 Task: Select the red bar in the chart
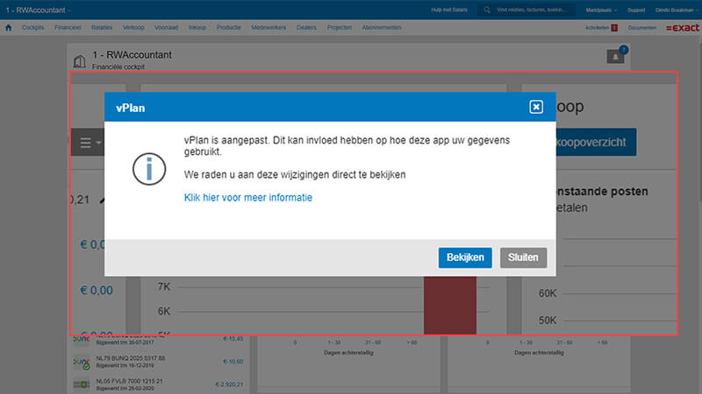coord(450,305)
